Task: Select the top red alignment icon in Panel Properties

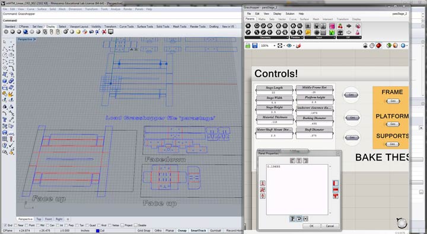Action: tap(336, 183)
